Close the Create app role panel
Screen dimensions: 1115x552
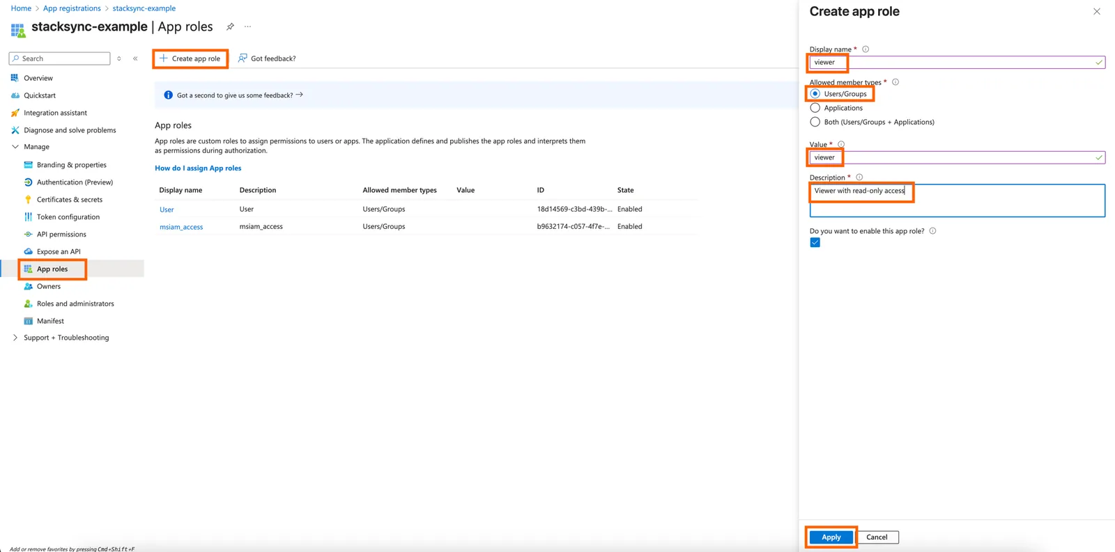pos(1097,12)
